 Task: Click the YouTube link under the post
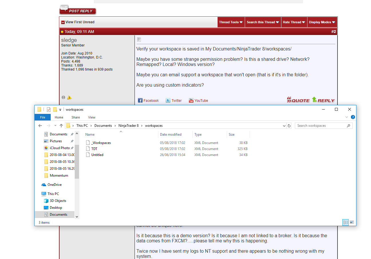point(198,100)
